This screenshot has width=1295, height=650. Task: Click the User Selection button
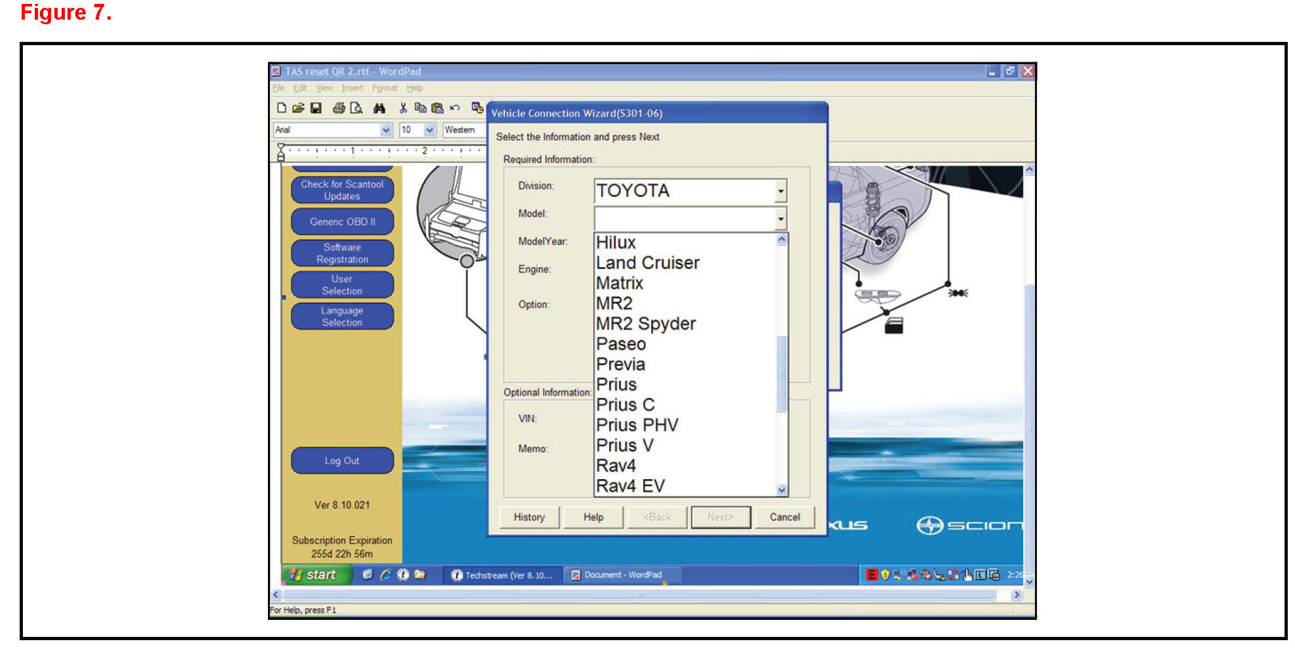pyautogui.click(x=342, y=285)
